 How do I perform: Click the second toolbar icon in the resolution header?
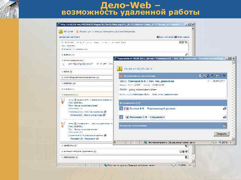tap(205, 76)
